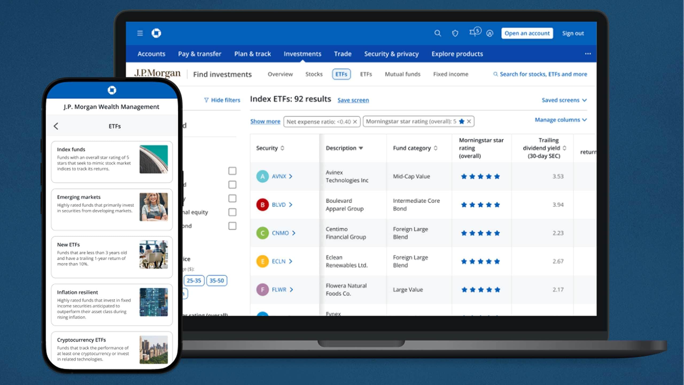
Task: Open the Investments menu item
Action: coord(302,54)
